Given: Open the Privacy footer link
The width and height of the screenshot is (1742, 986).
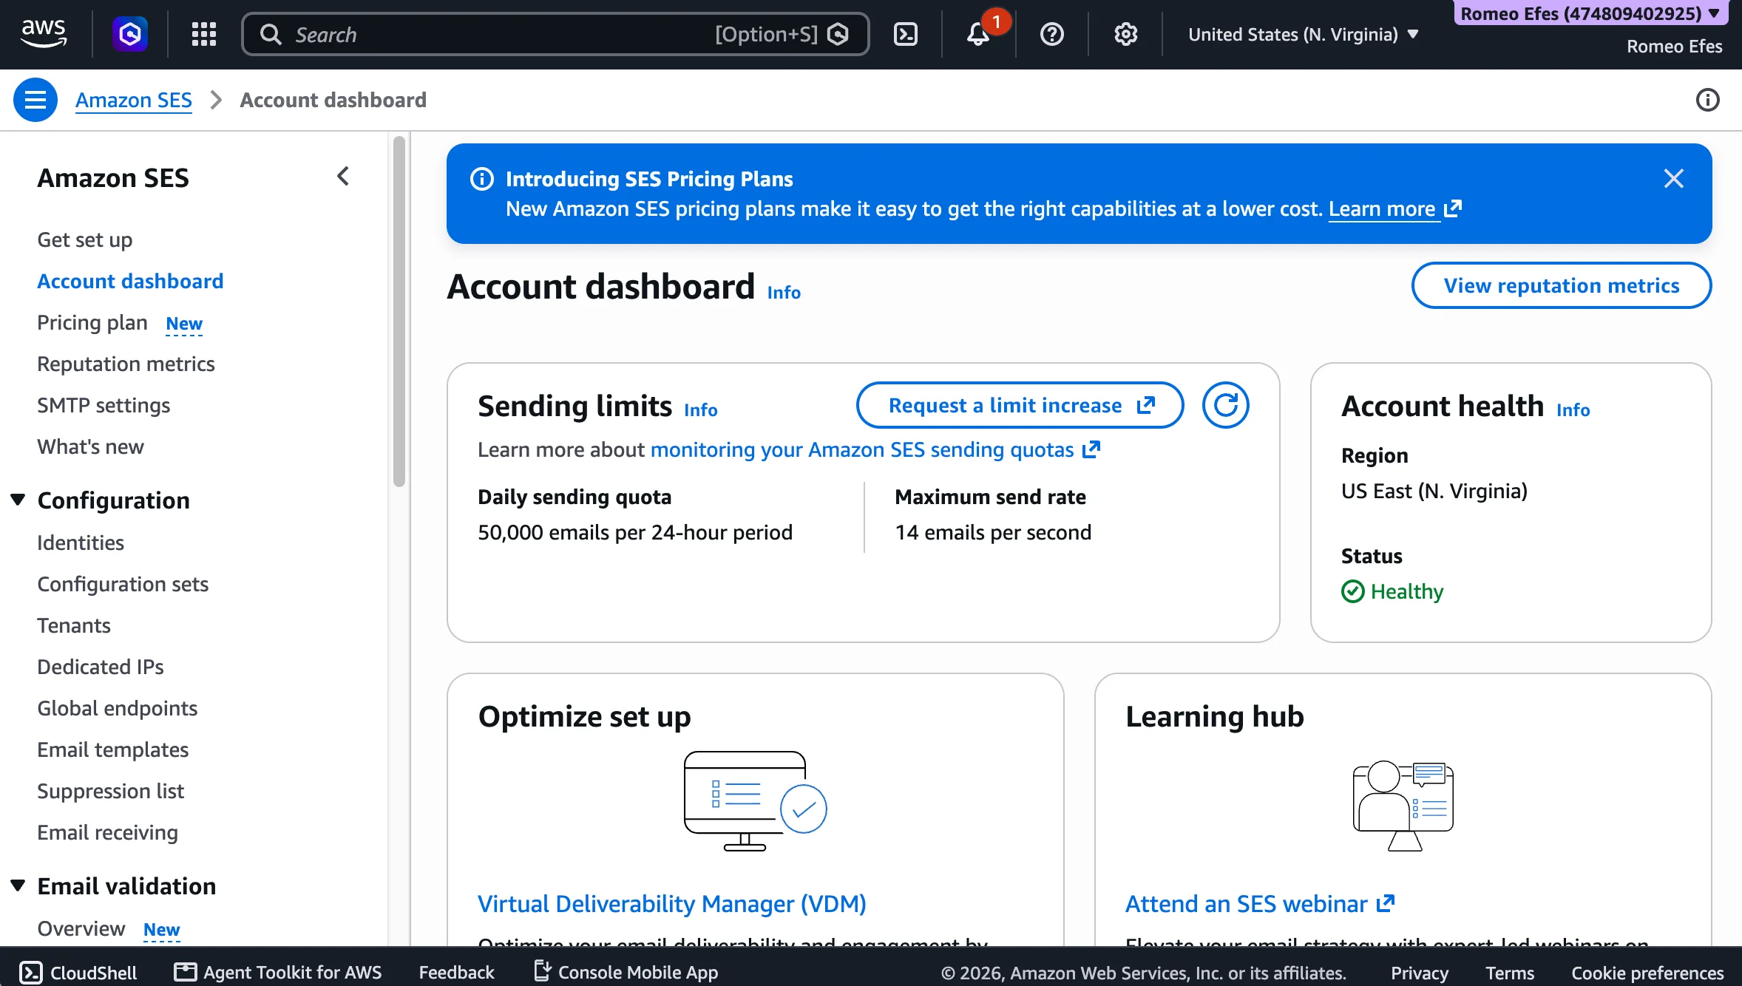Looking at the screenshot, I should (1419, 973).
